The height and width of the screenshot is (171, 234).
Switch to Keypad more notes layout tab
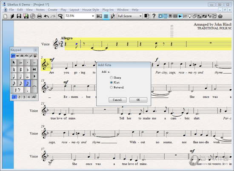pos(17,56)
